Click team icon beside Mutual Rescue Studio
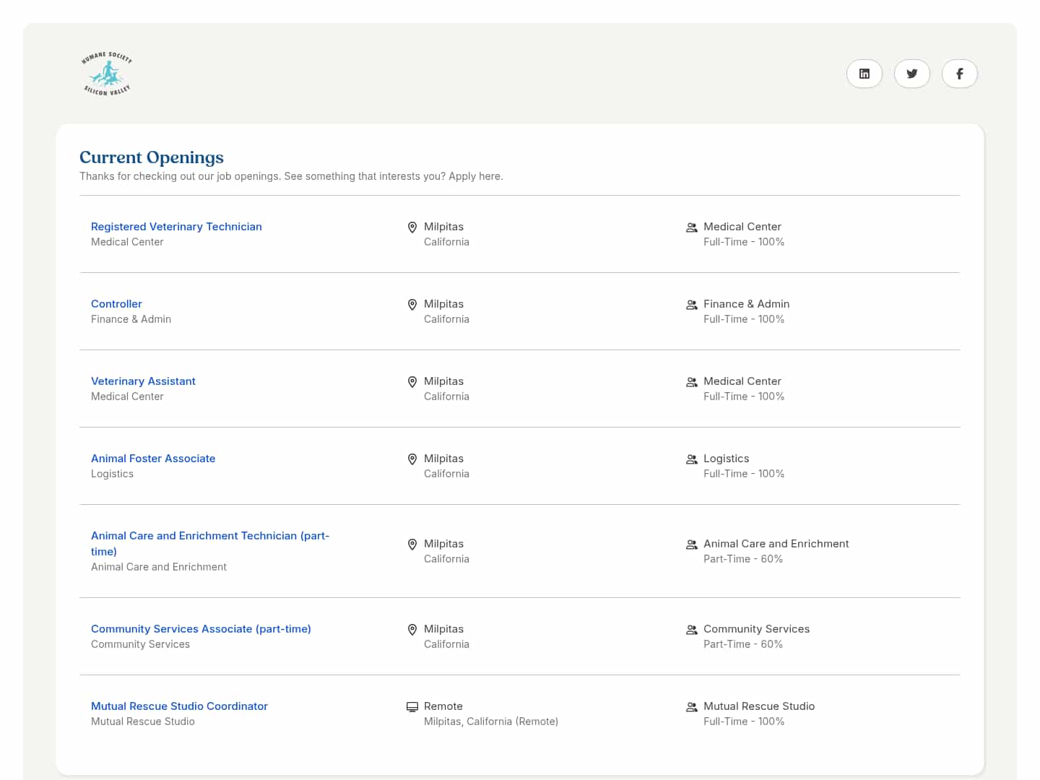The height and width of the screenshot is (780, 1040). 691,707
